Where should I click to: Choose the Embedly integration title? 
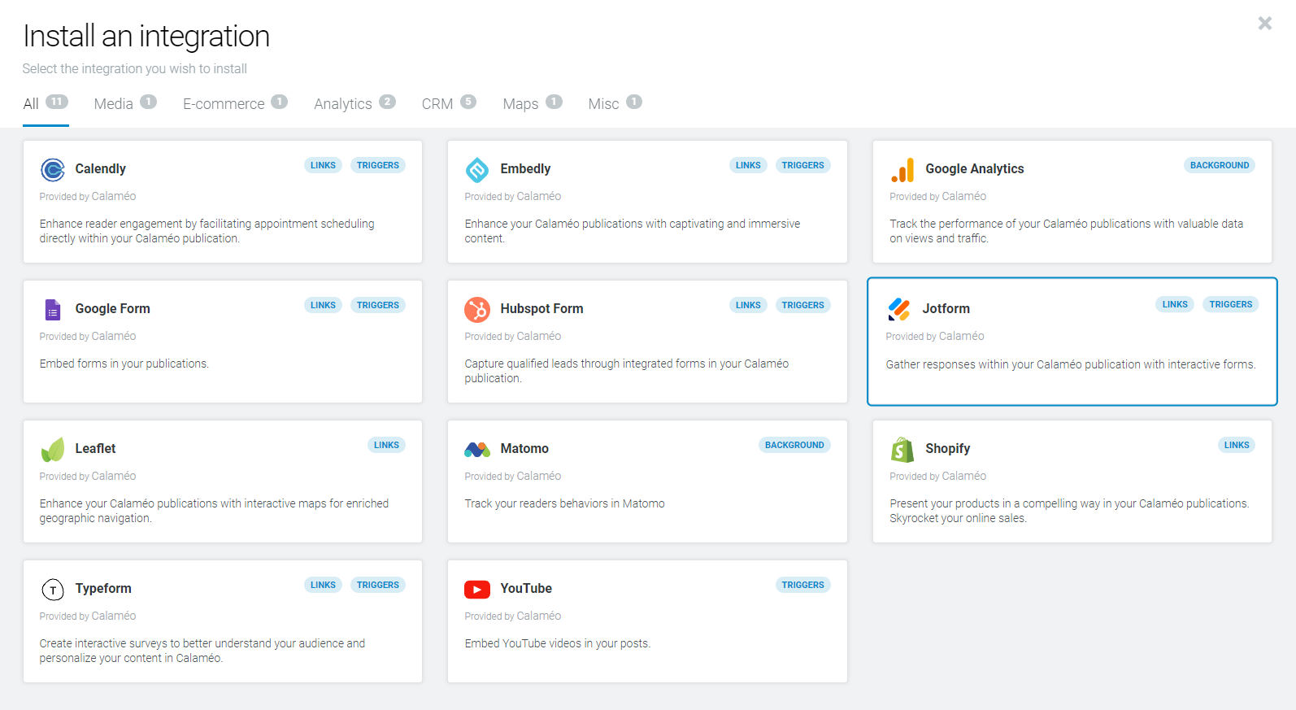point(525,168)
